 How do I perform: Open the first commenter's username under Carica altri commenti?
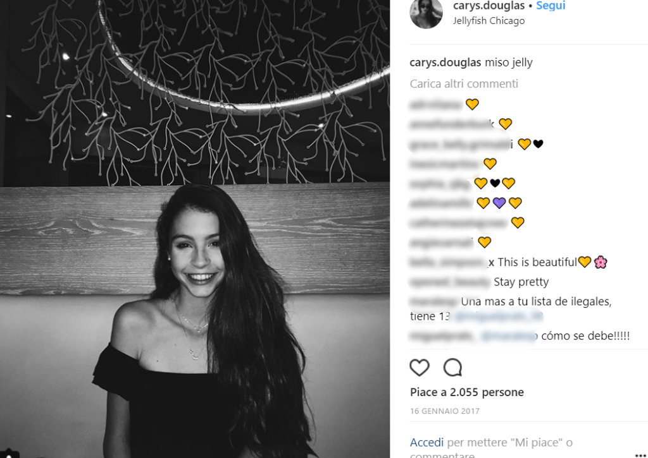coord(435,104)
